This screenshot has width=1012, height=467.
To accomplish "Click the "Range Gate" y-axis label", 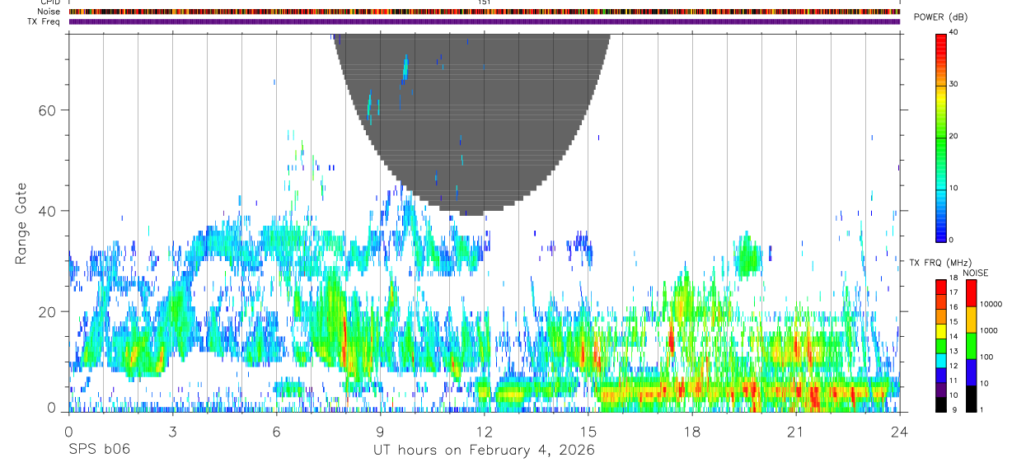I will click(x=21, y=224).
